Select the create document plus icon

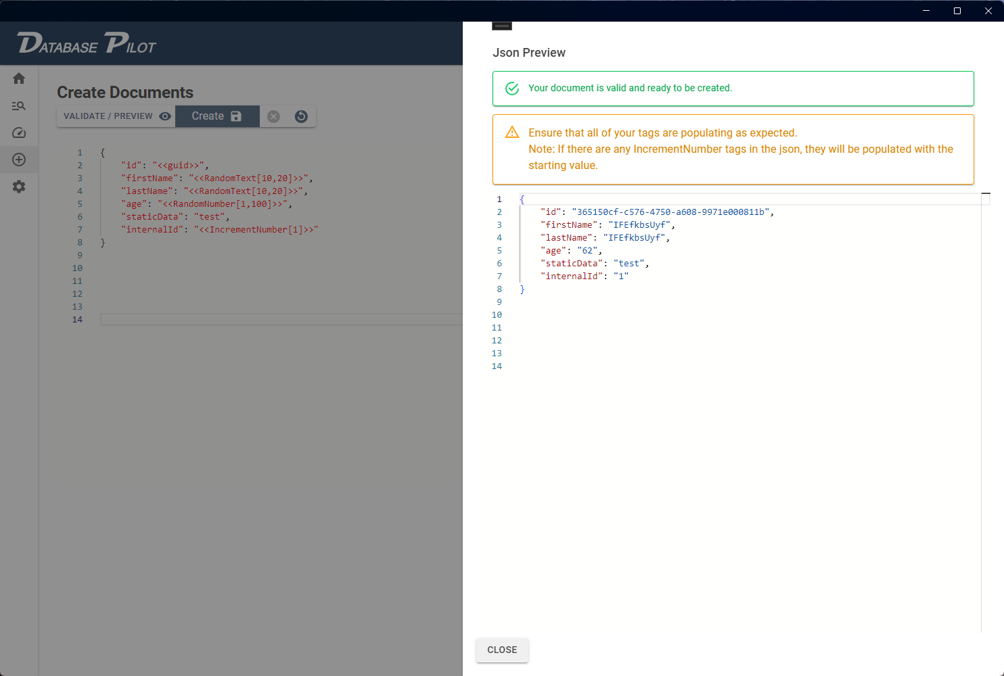pos(19,160)
